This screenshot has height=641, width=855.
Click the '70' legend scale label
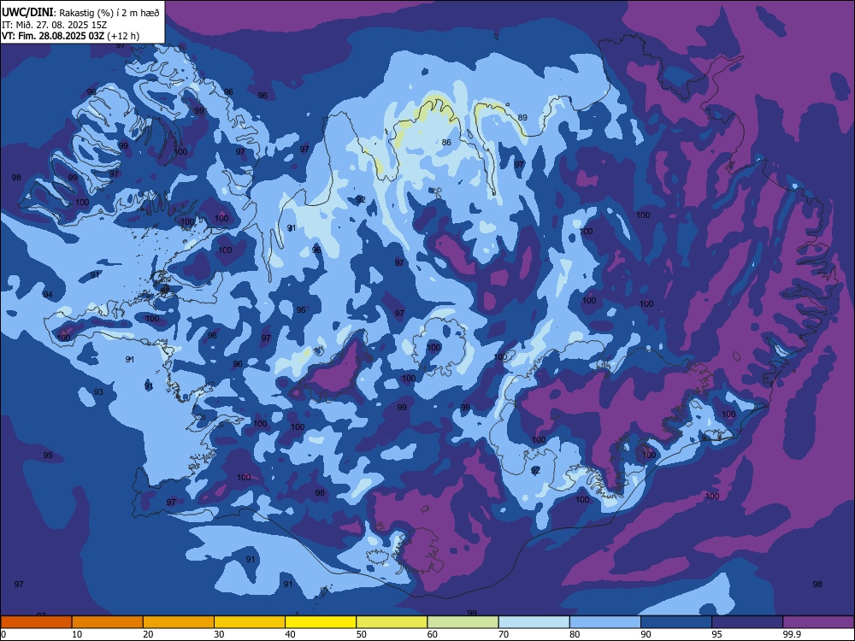(504, 634)
